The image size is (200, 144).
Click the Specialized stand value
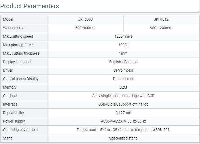point(123,138)
